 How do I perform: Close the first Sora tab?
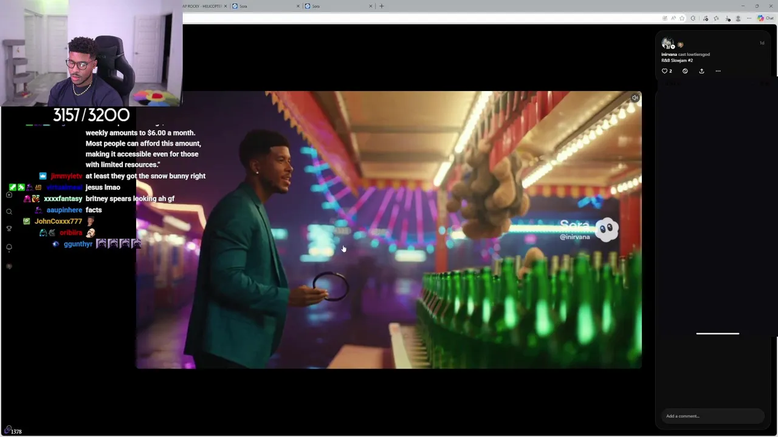point(298,6)
